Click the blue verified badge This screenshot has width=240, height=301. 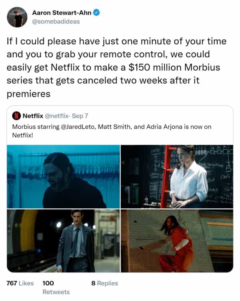pyautogui.click(x=96, y=13)
